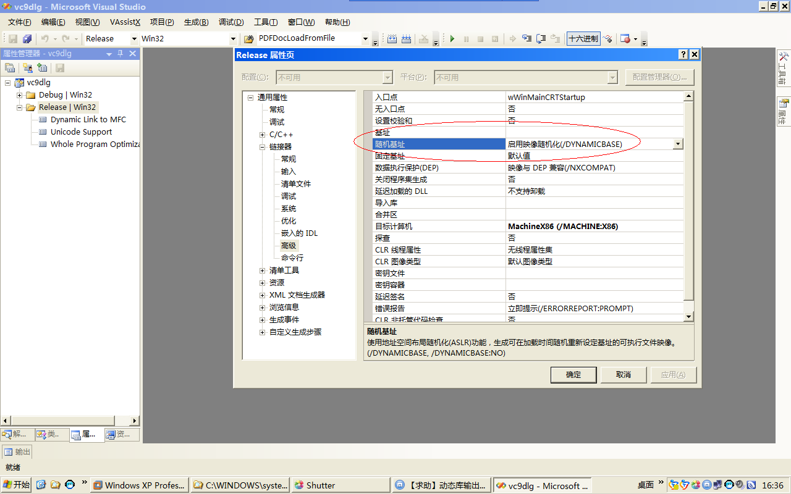Select Unicode Support property sheet

tap(82, 132)
